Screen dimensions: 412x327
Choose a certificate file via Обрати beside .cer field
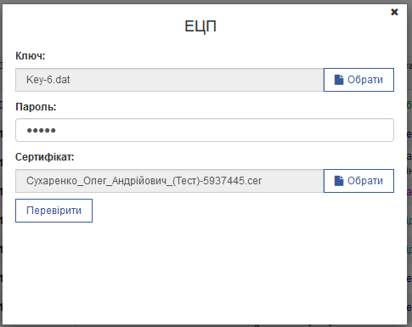pyautogui.click(x=358, y=181)
